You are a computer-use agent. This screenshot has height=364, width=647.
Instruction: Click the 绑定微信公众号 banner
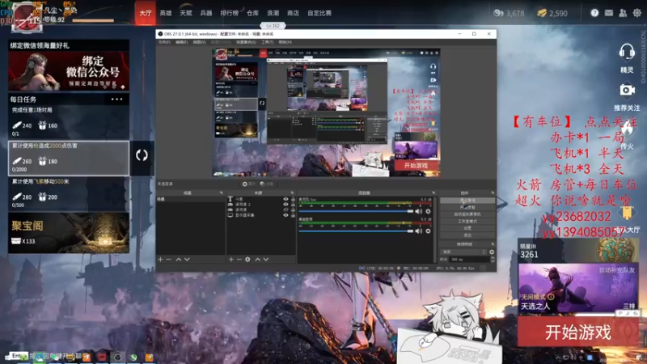(69, 71)
